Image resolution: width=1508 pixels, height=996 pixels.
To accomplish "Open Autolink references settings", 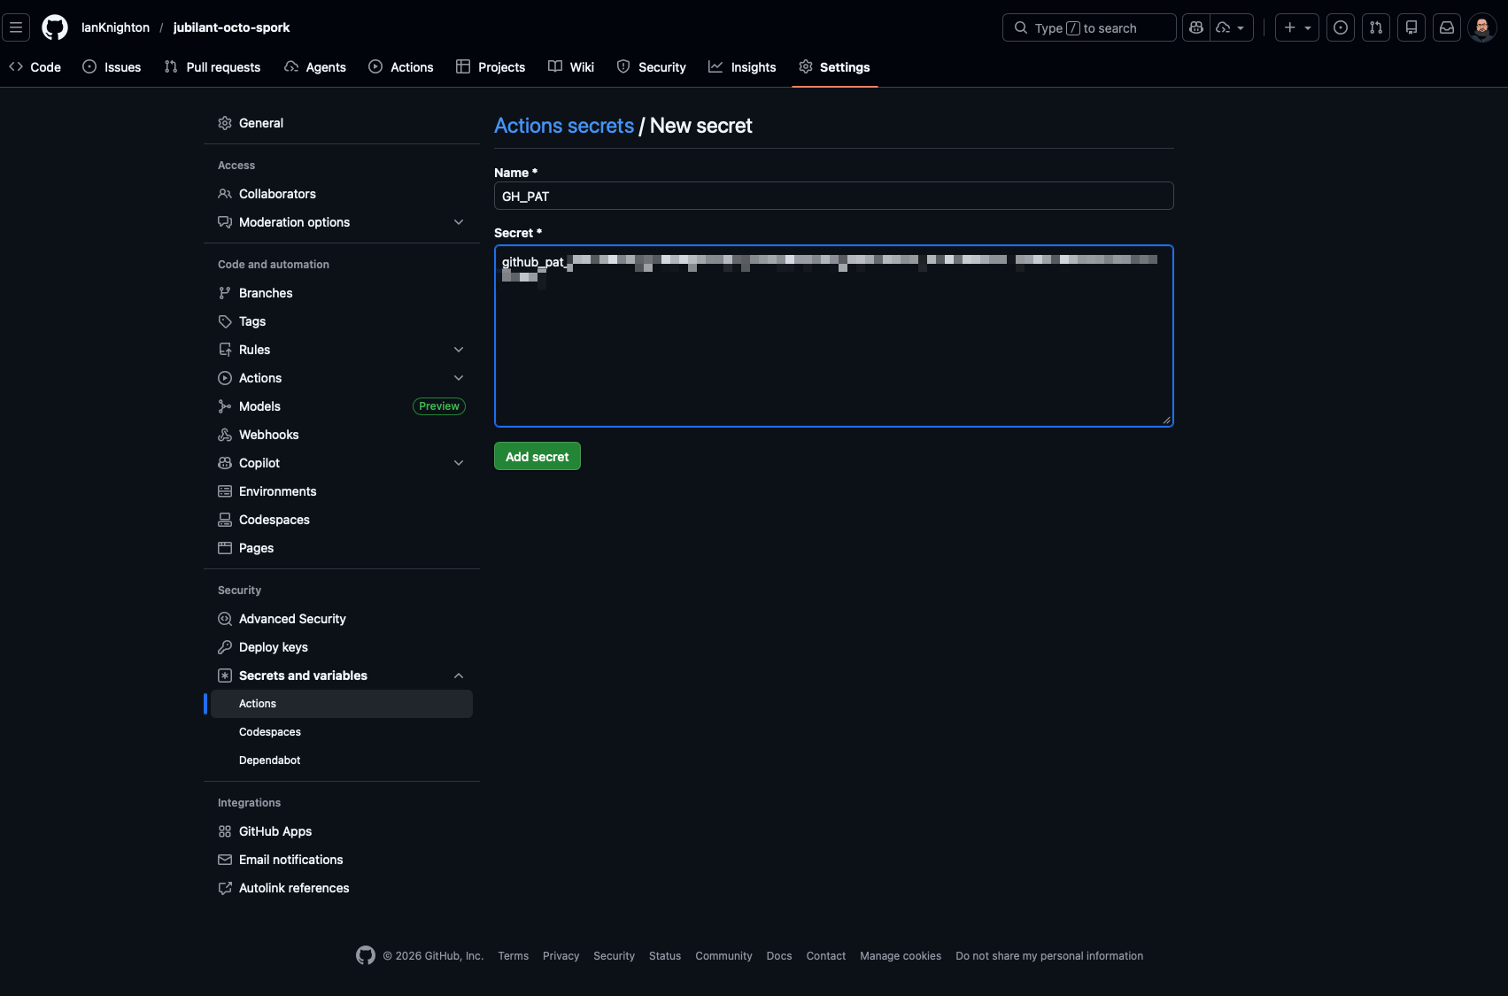I will pyautogui.click(x=342, y=888).
